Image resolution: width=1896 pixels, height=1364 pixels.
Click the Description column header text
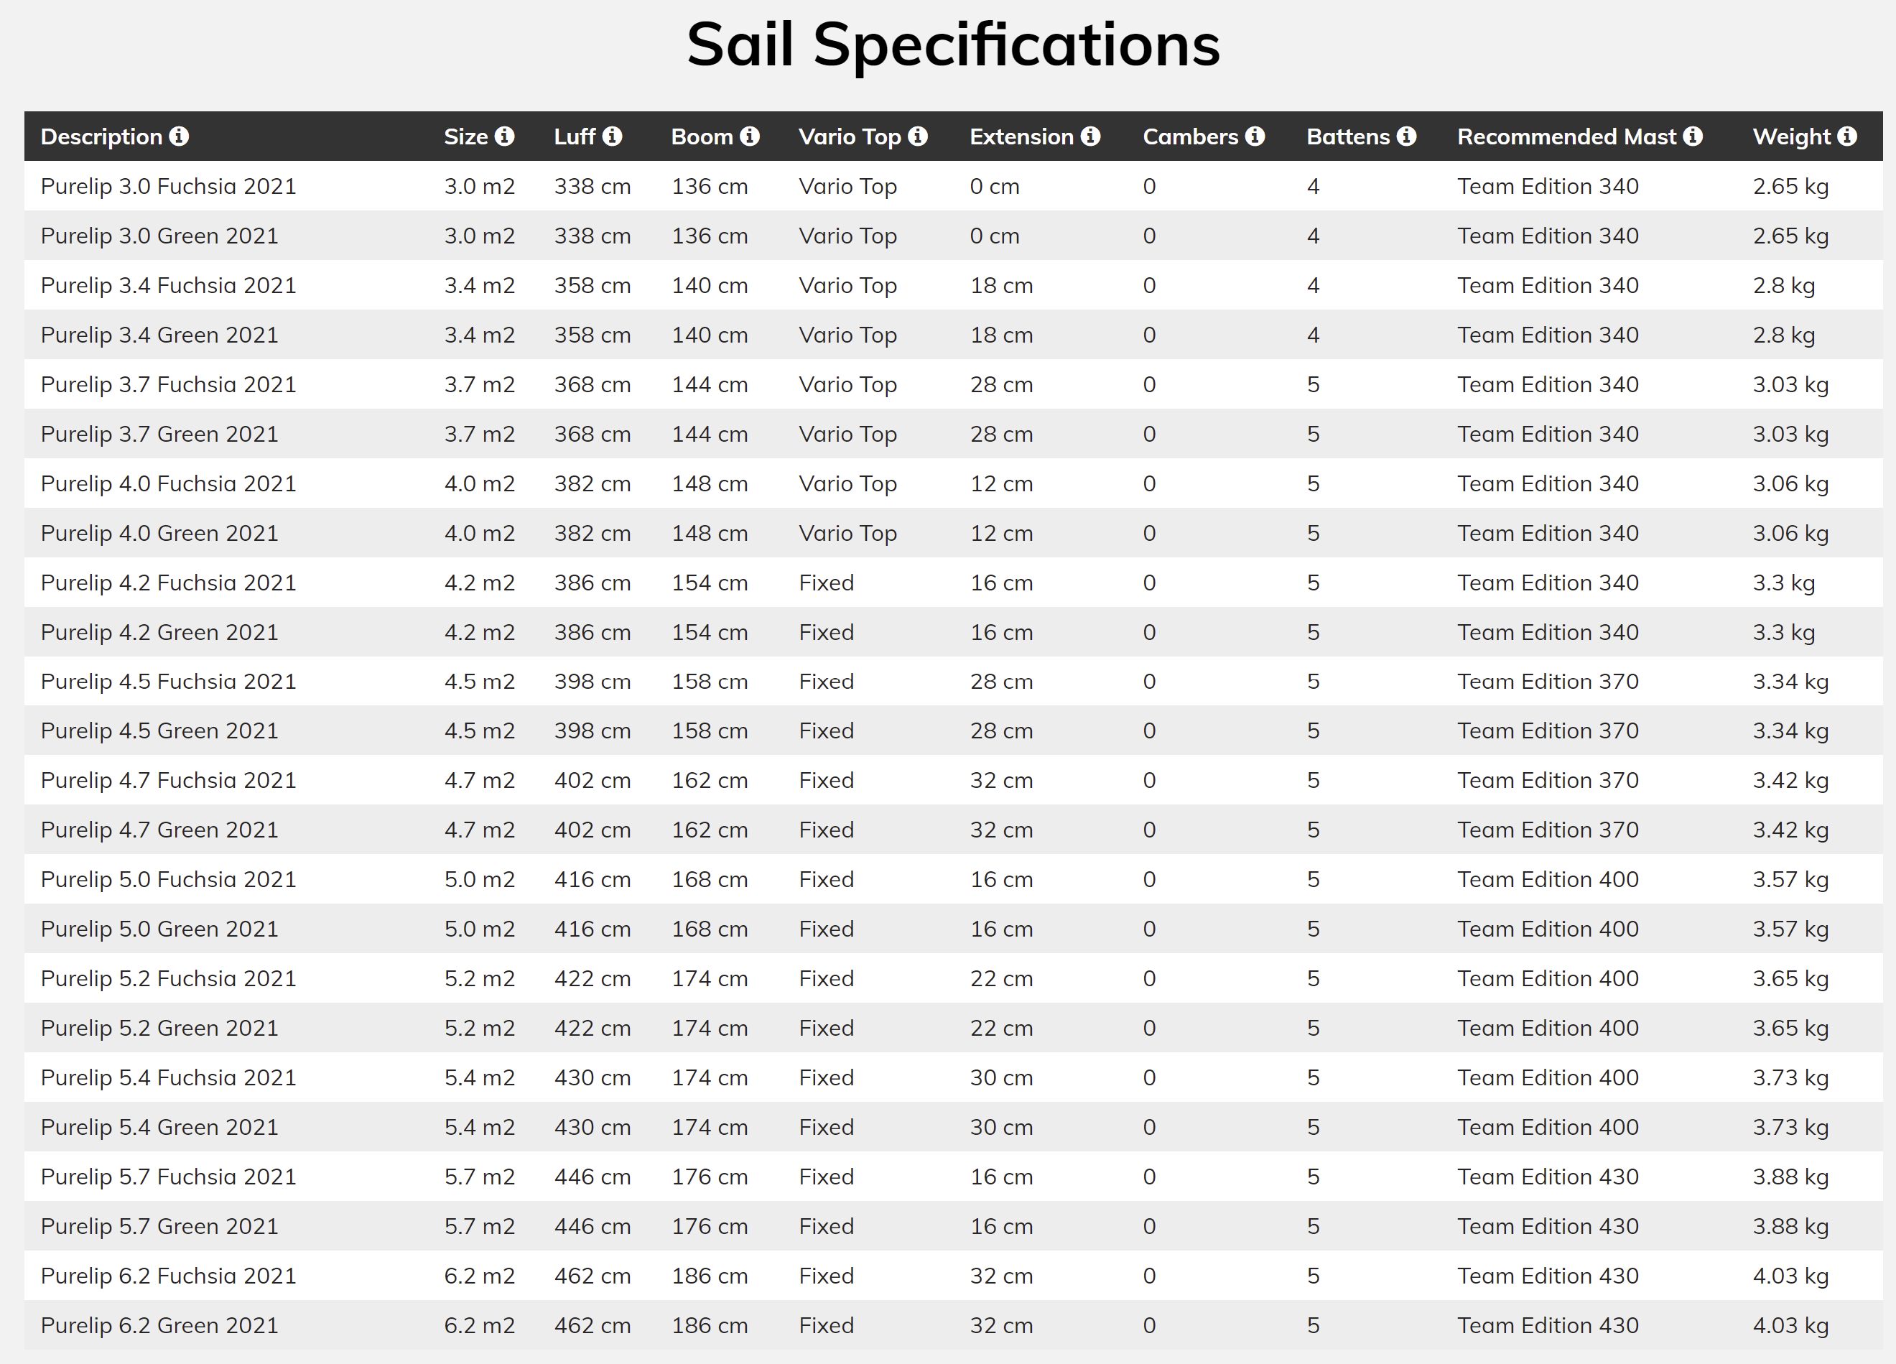tap(101, 136)
